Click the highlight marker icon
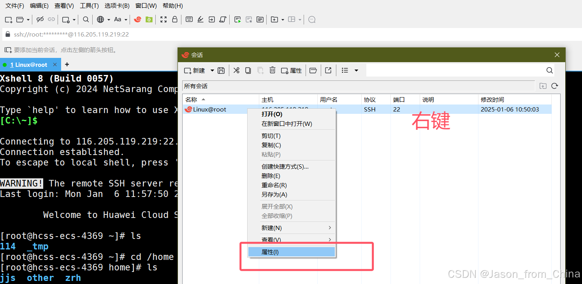 pyautogui.click(x=200, y=19)
